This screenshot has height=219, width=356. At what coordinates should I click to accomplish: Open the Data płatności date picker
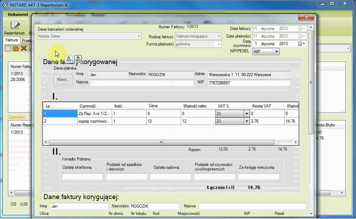pos(301,36)
